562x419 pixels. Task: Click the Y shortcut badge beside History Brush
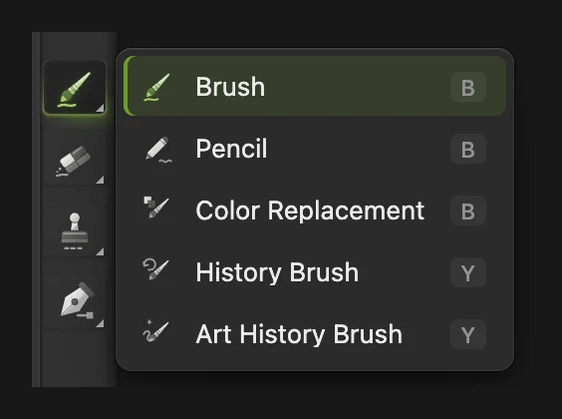[468, 272]
